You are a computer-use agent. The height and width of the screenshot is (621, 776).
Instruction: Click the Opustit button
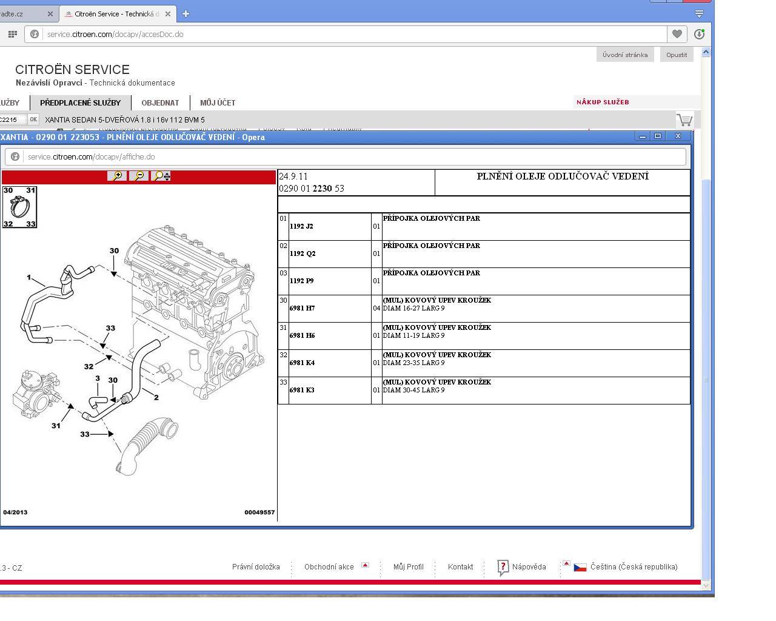[677, 55]
